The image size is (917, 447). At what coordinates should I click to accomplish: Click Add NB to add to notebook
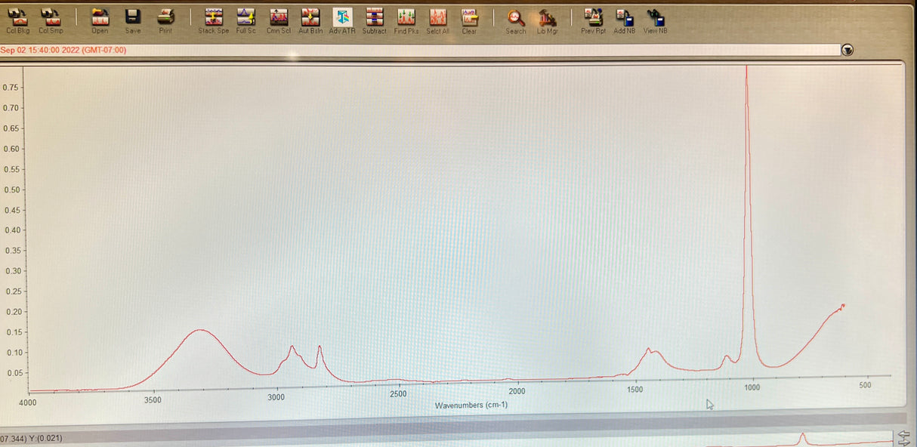click(625, 20)
